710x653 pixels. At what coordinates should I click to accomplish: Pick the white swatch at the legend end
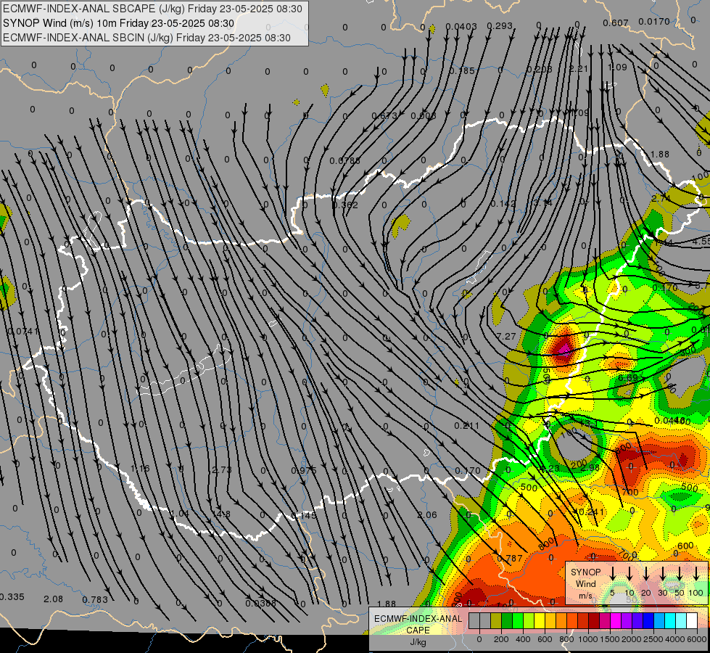(691, 620)
